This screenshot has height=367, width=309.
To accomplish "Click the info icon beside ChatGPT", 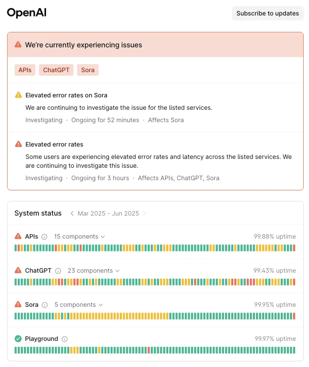I will (x=58, y=271).
